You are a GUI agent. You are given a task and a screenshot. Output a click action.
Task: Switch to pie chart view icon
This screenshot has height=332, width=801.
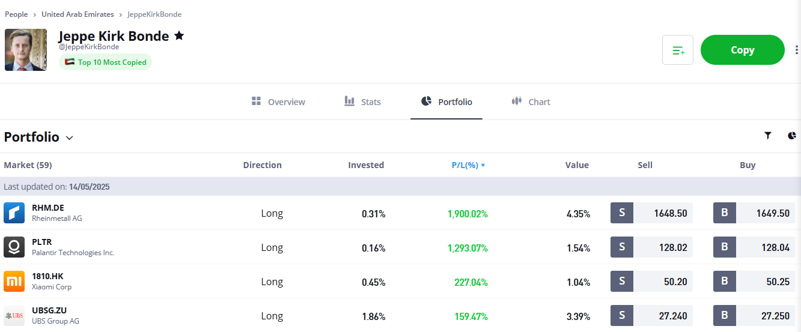pos(792,136)
